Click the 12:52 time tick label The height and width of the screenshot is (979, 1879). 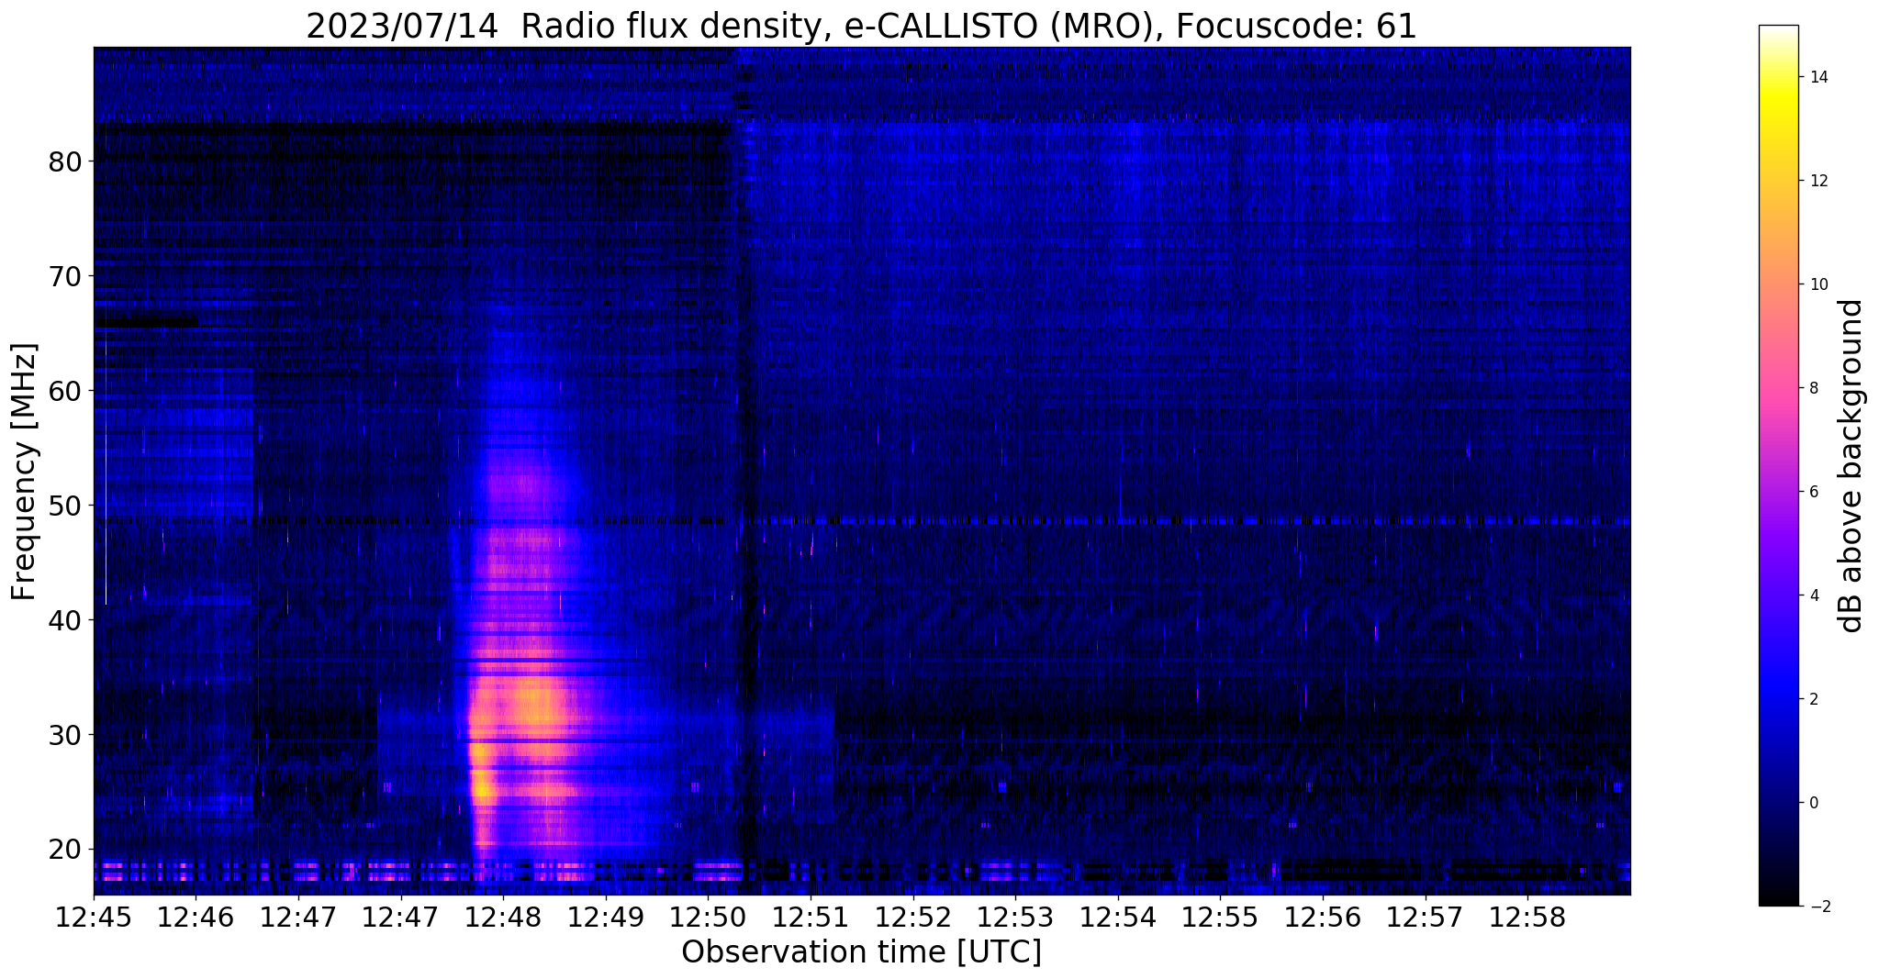(x=913, y=918)
